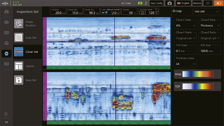
Task: Click the Save Config button
Action: coord(156,3)
